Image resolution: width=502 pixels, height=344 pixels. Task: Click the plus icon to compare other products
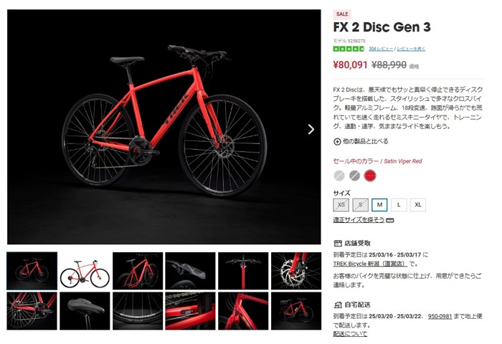coord(337,141)
